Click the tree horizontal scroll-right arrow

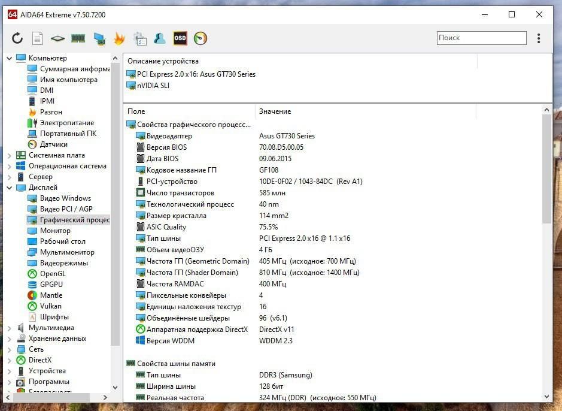tap(105, 397)
